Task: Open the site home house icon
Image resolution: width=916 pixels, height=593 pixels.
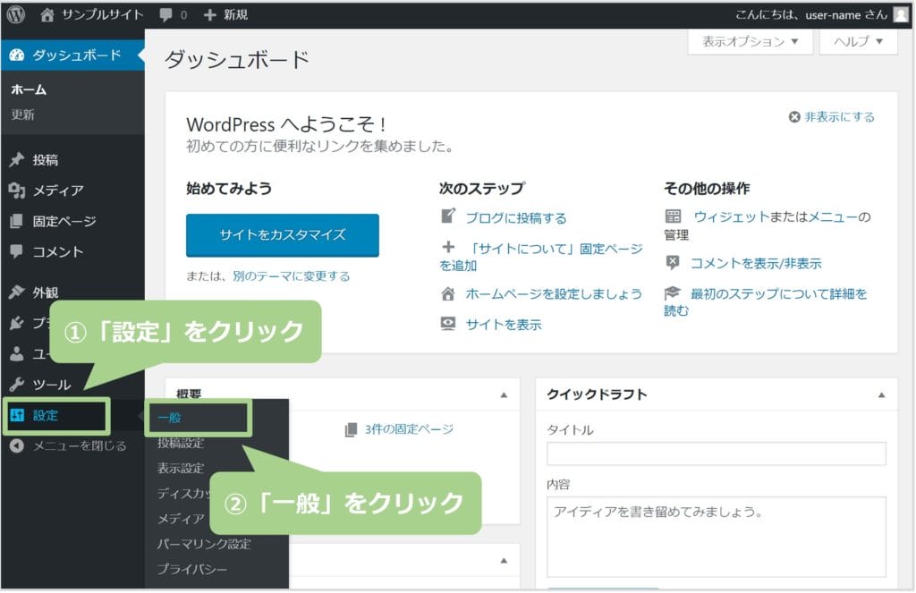Action: 47,14
